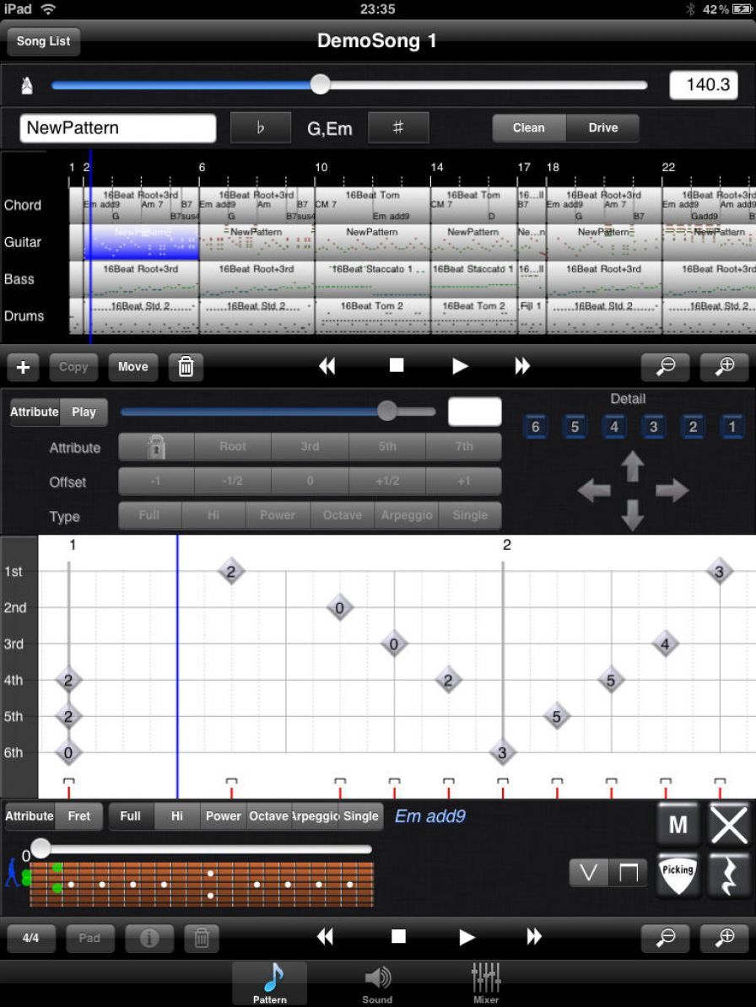756x1007 pixels.
Task: Open the Sound tab
Action: pyautogui.click(x=377, y=984)
